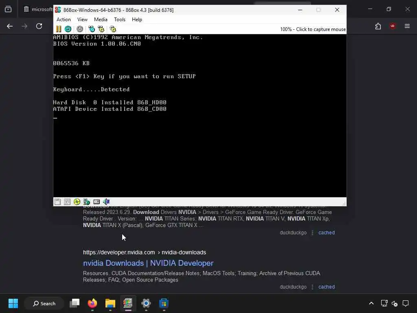Click the uBlock Origin shield icon
This screenshot has width=417, height=313.
pos(393,26)
